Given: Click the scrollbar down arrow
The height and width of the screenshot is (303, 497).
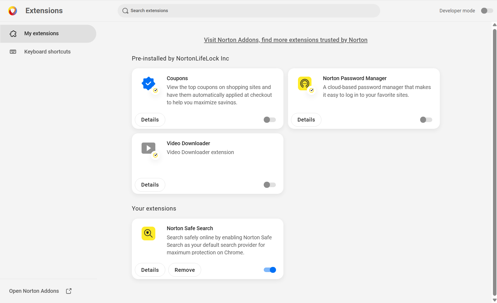Looking at the screenshot, I should click(495, 300).
